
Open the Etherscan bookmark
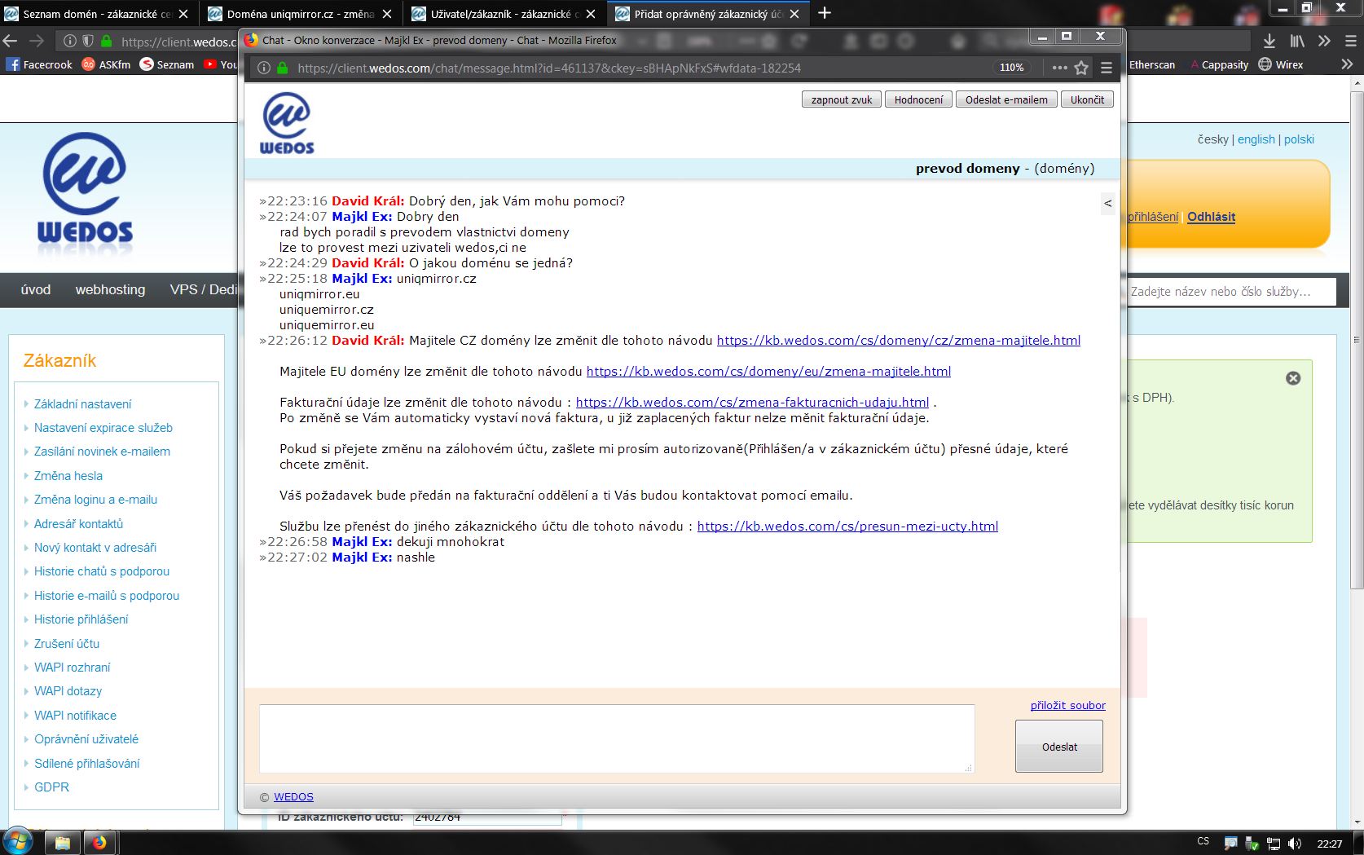(1152, 64)
